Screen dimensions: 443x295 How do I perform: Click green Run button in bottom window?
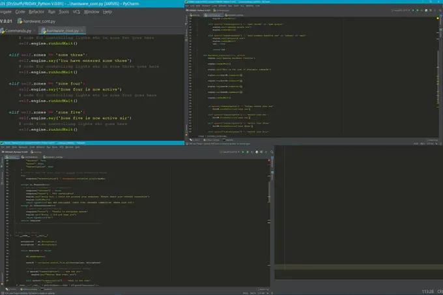point(243,152)
